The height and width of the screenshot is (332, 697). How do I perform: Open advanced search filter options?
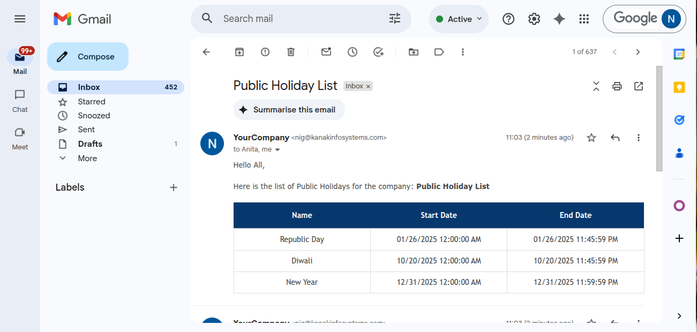[395, 19]
